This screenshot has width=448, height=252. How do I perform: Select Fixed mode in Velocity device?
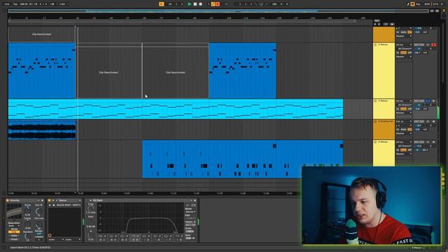14,239
